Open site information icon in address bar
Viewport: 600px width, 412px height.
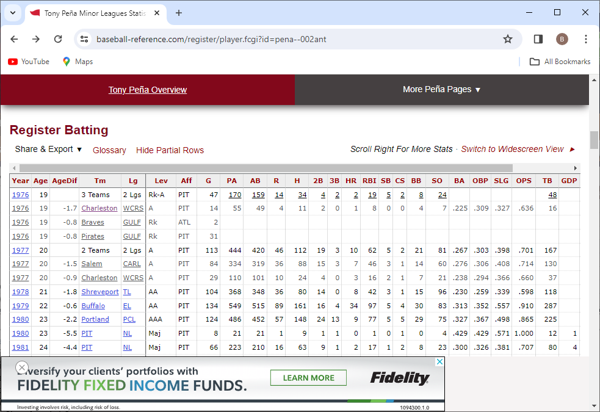click(84, 39)
